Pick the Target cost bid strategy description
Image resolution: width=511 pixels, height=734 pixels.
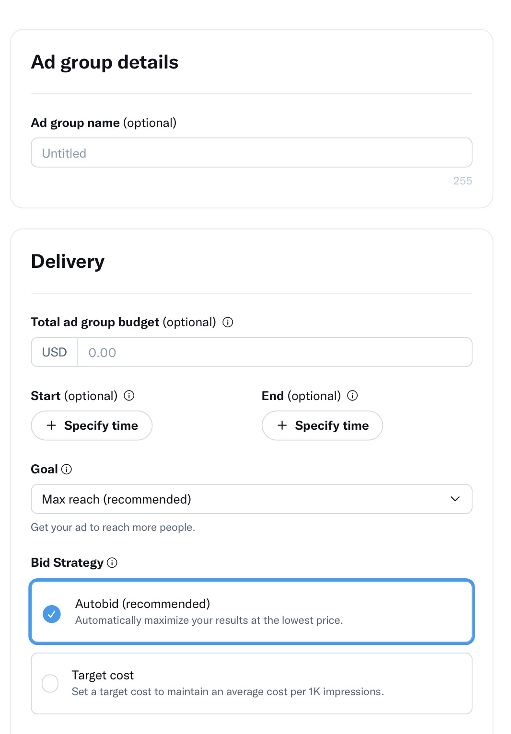click(228, 692)
